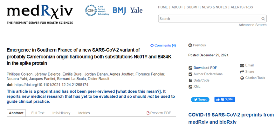275x126 pixels.
Task: Click the Email envelope icon
Action: (242, 66)
